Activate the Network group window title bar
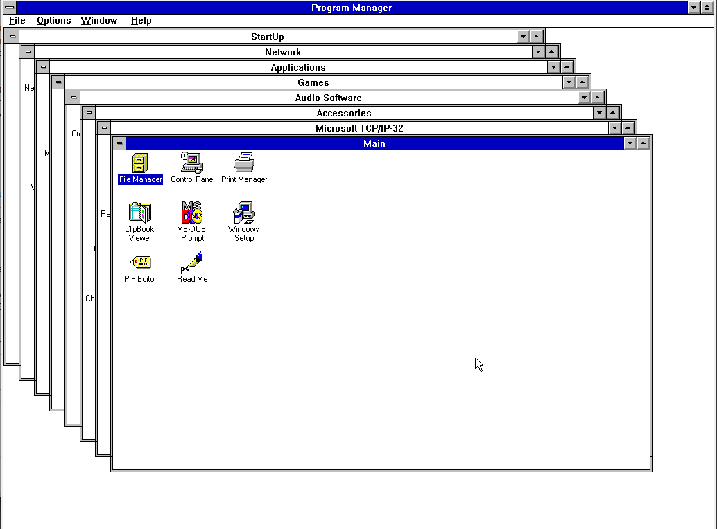Image resolution: width=717 pixels, height=529 pixels. pos(283,52)
